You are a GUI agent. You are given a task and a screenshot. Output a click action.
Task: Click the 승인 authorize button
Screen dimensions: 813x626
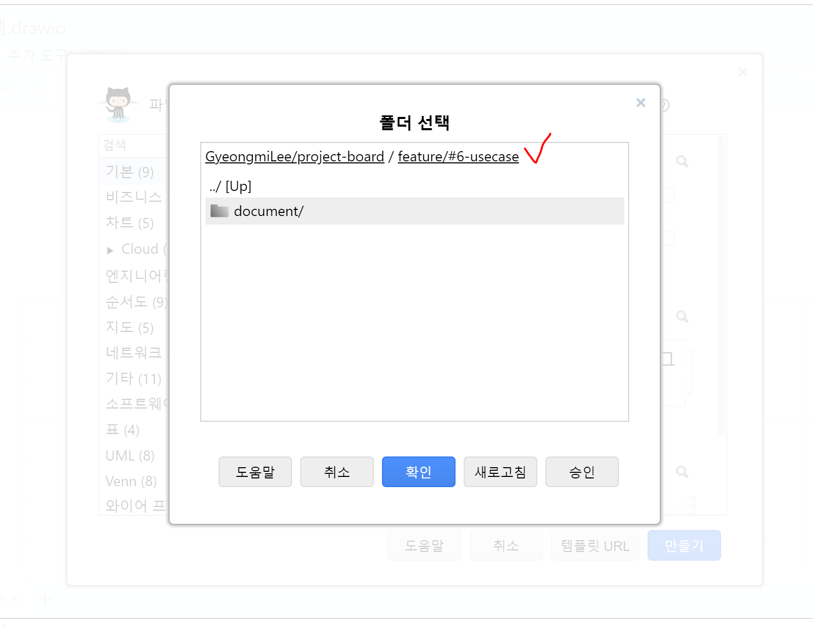[582, 472]
